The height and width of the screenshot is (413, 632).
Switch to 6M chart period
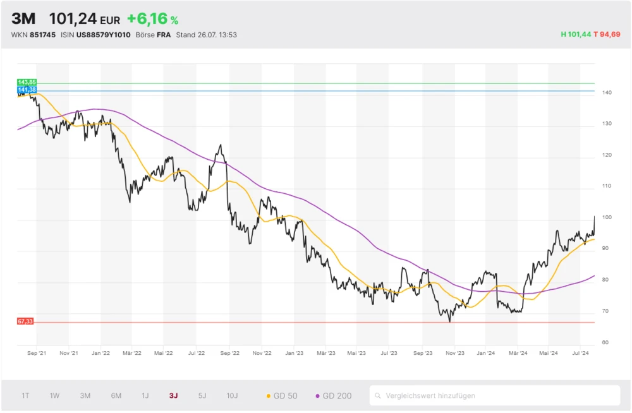[116, 396]
